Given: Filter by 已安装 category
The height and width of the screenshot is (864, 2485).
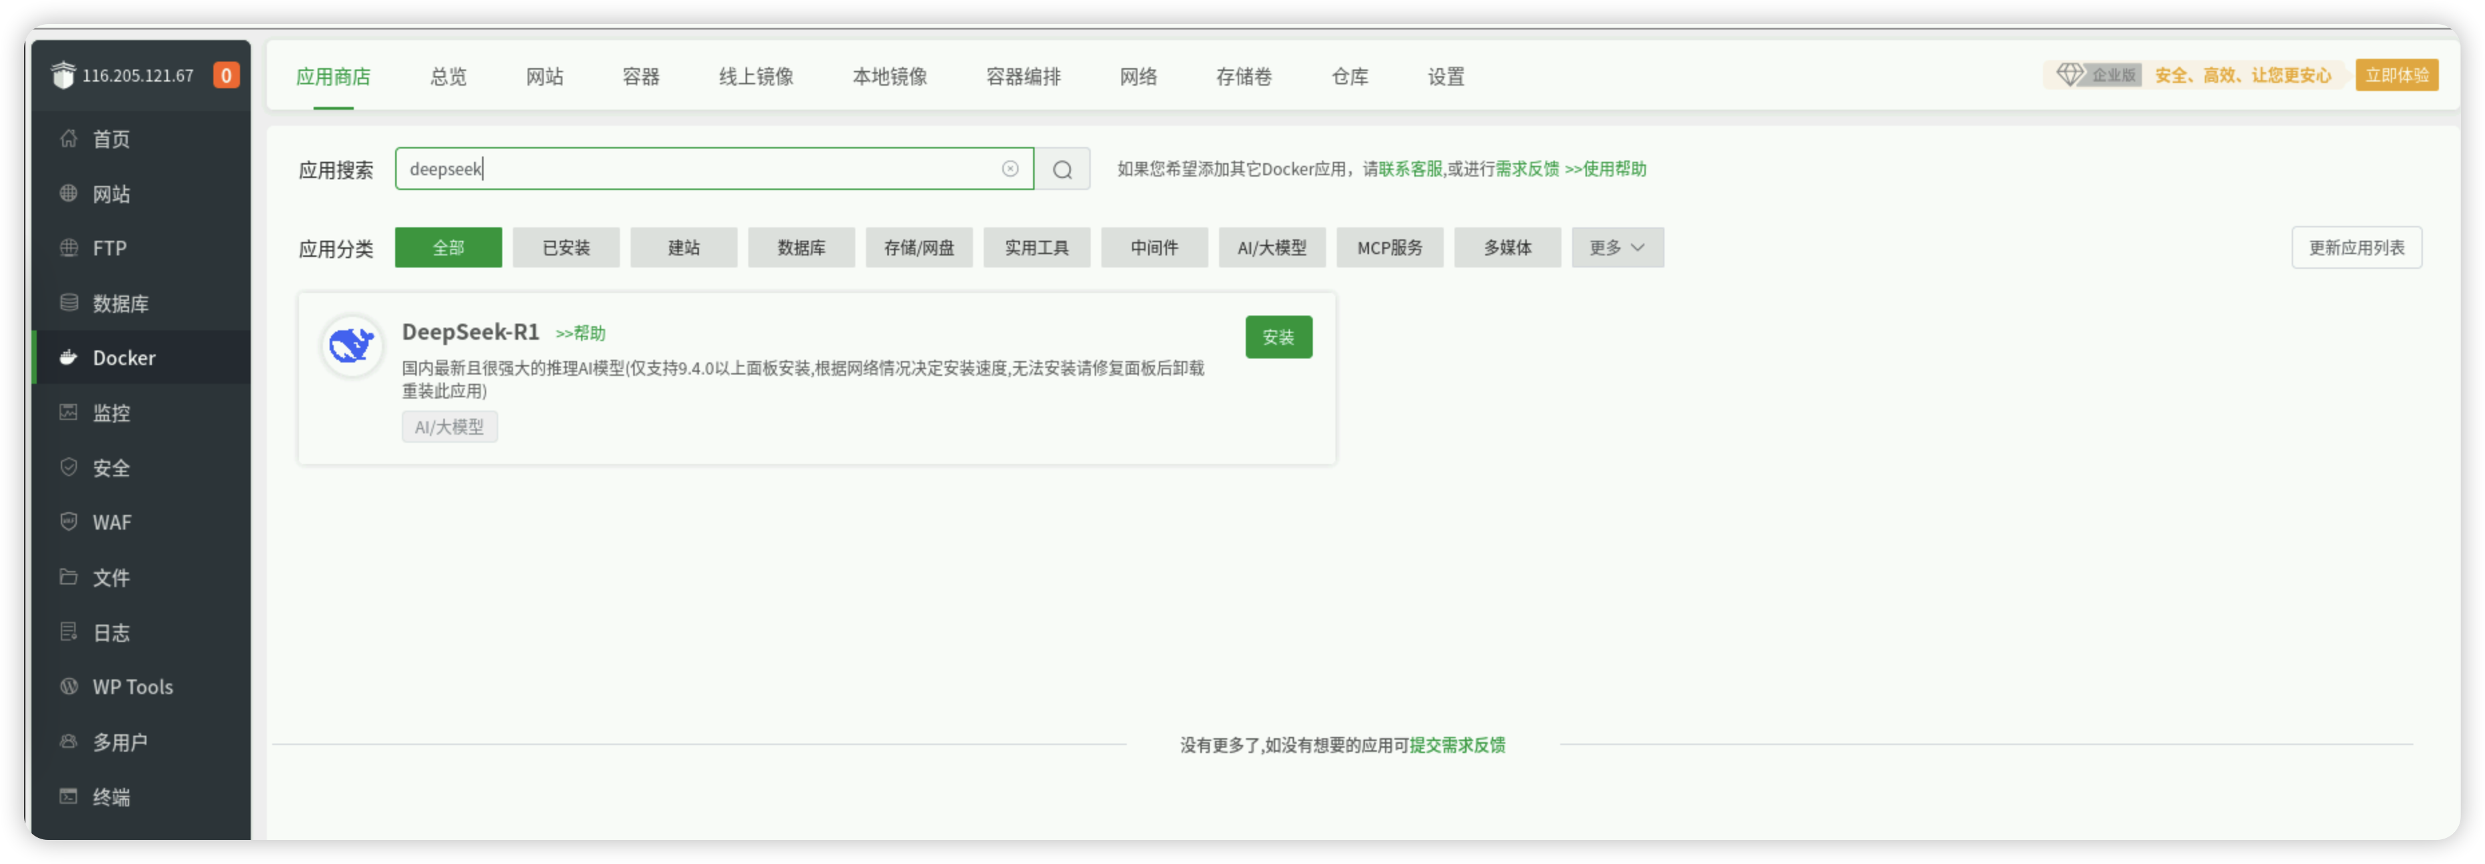Looking at the screenshot, I should (x=565, y=248).
